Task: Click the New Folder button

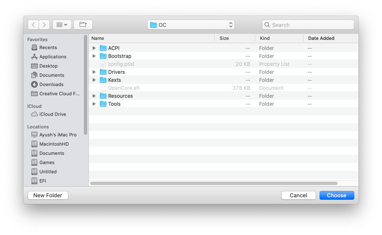Action: pyautogui.click(x=48, y=195)
